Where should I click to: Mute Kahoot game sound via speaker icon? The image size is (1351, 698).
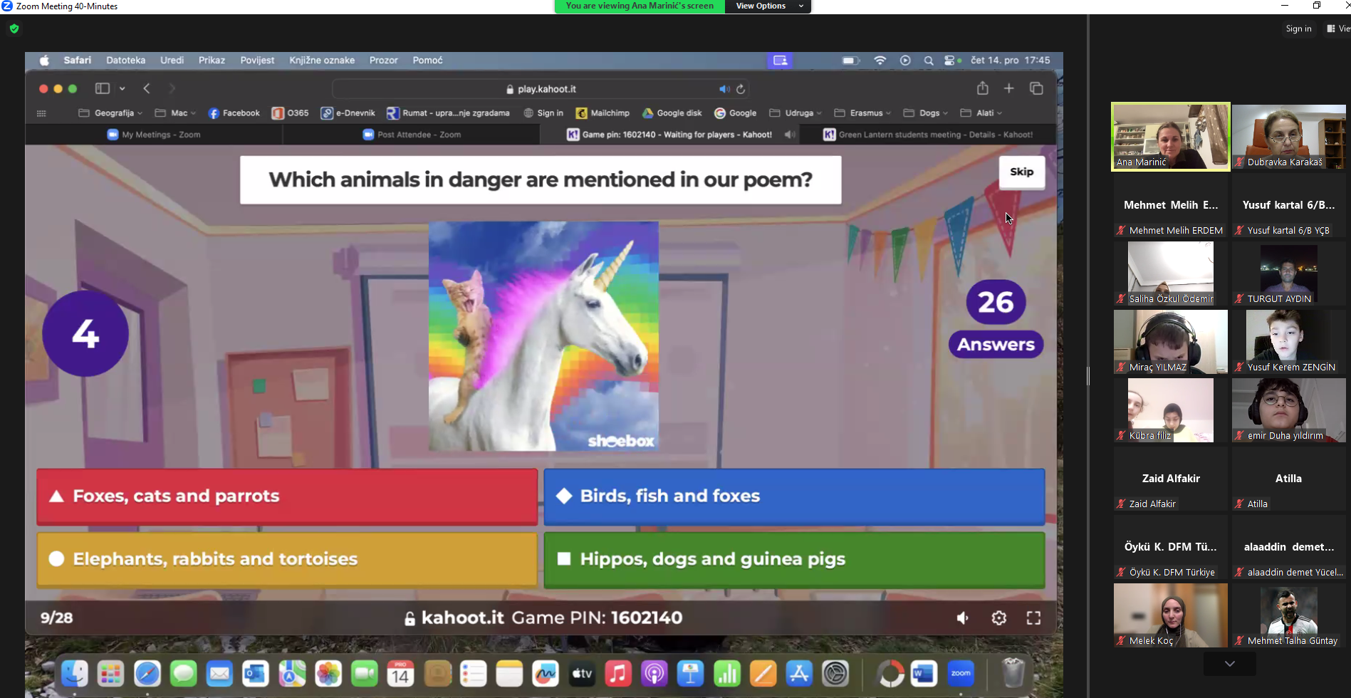click(x=962, y=618)
